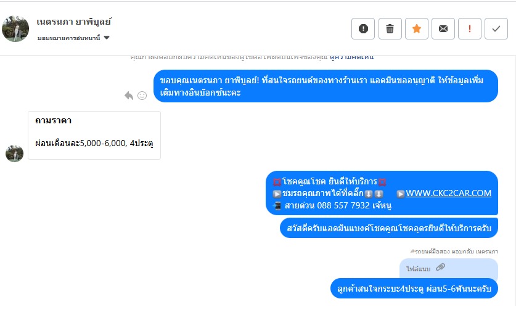This screenshot has width=516, height=312.
Task: Open the ดูความคิดเห็น view comment link
Action: [x=351, y=57]
